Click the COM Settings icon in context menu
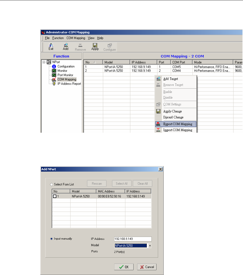The image size is (243, 275). [x=158, y=104]
